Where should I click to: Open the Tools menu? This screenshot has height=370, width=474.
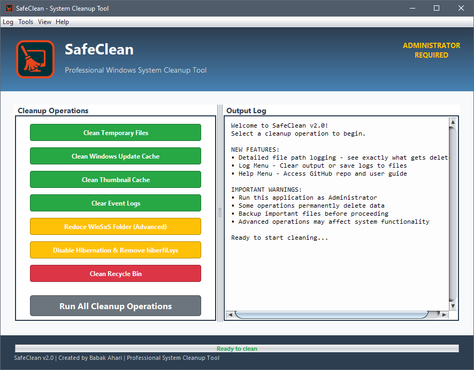pos(26,22)
